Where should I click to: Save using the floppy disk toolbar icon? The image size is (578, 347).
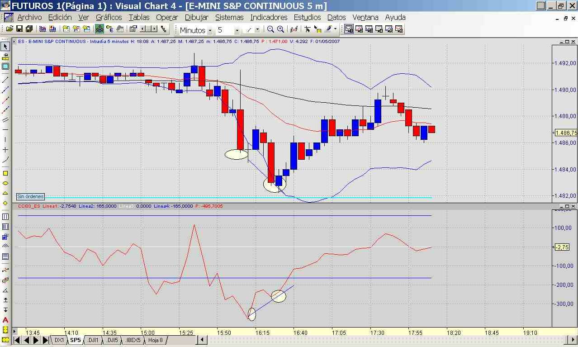point(19,29)
